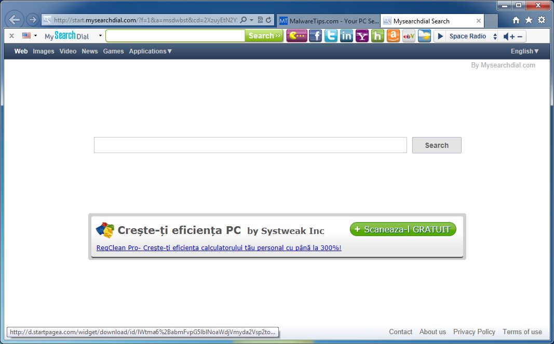
Task: Open the browser Tools gear icon
Action: tap(542, 20)
